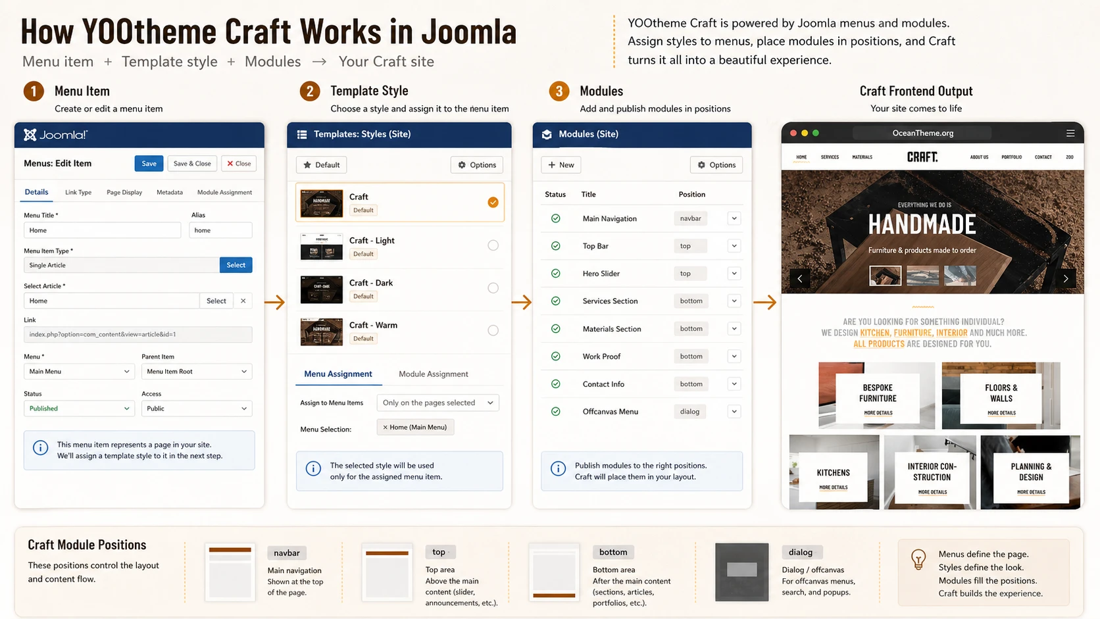Click the blue Save button
Screen dimensions: 1100x619
pyautogui.click(x=149, y=164)
